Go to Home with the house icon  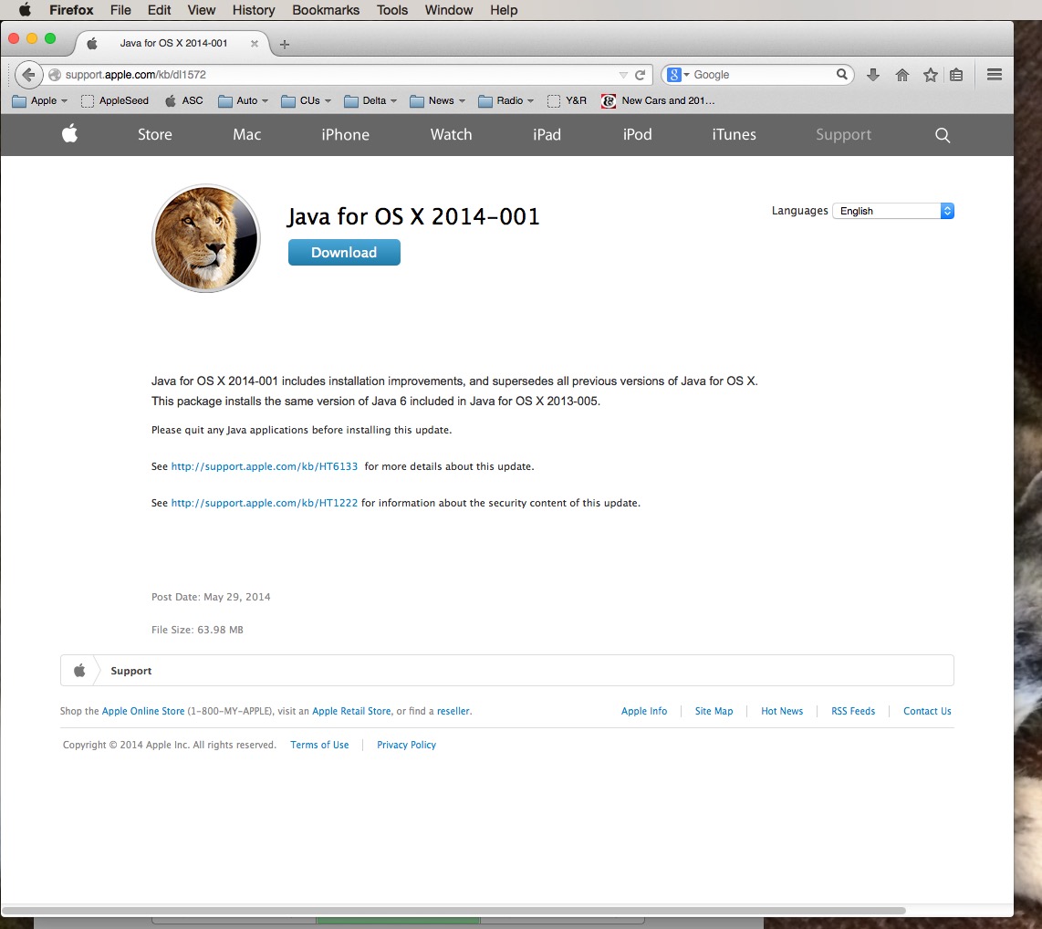pos(901,75)
